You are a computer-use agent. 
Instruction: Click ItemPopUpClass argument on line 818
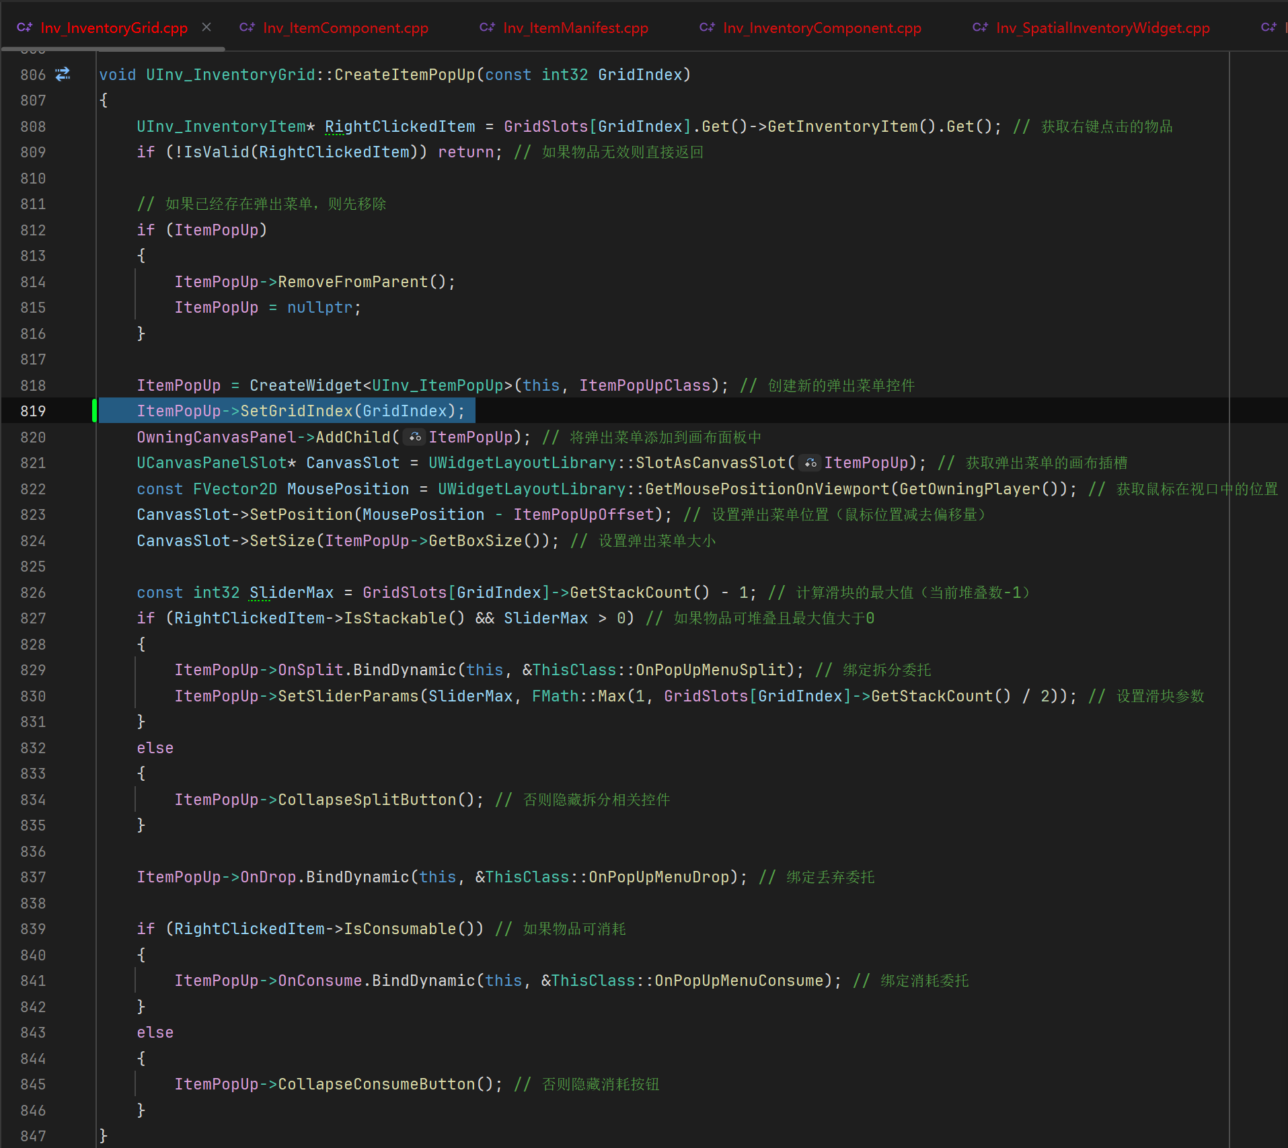pos(645,385)
